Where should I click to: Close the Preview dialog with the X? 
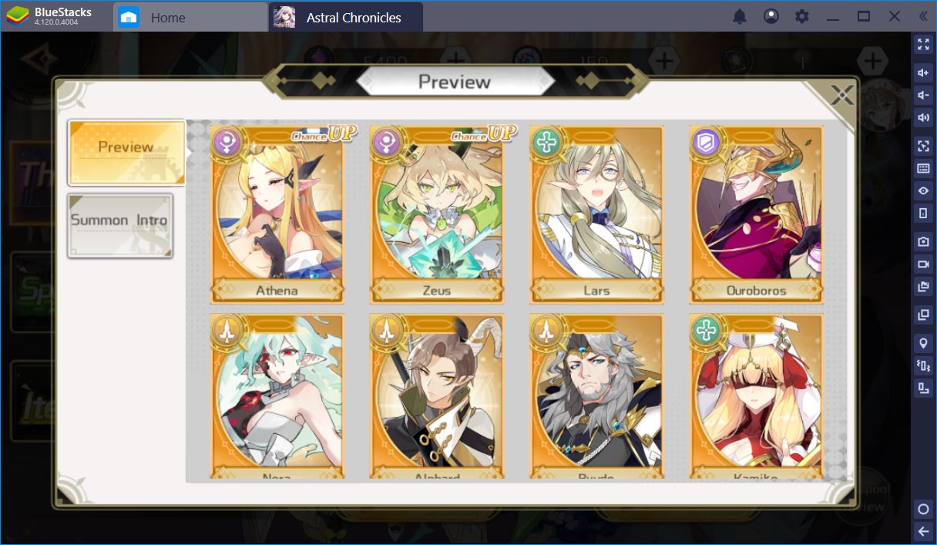(x=841, y=96)
